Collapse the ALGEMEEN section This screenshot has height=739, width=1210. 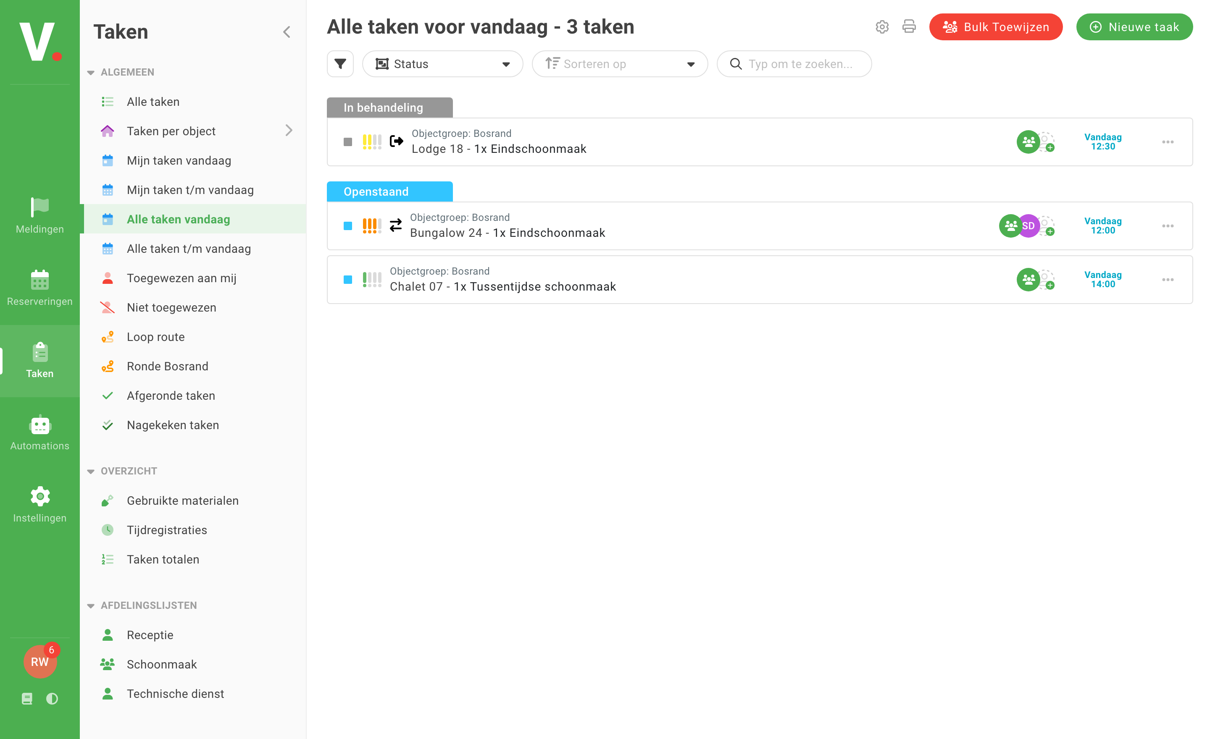coord(91,73)
